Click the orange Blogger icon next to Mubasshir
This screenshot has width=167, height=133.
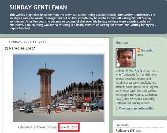click(138, 50)
